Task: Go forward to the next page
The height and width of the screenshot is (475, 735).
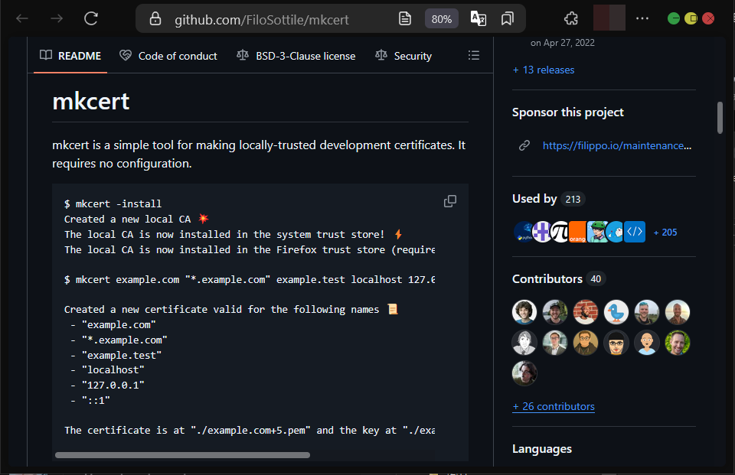Action: (57, 18)
